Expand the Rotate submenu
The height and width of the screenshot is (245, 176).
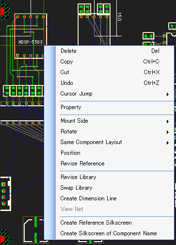click(115, 131)
